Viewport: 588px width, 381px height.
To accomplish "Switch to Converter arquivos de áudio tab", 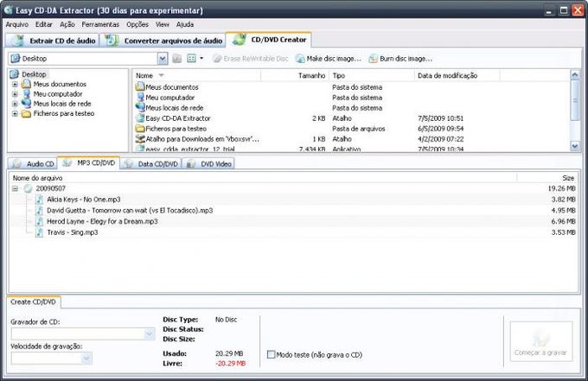I will (x=163, y=41).
